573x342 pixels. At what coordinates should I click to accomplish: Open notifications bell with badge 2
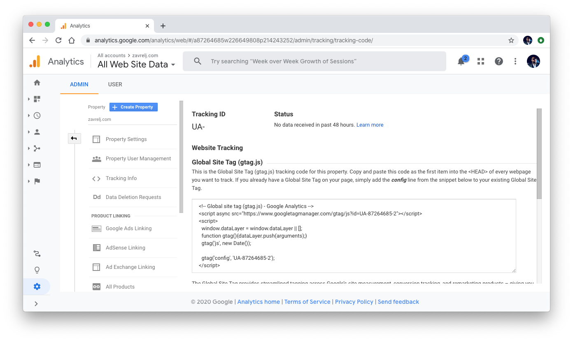click(x=461, y=61)
